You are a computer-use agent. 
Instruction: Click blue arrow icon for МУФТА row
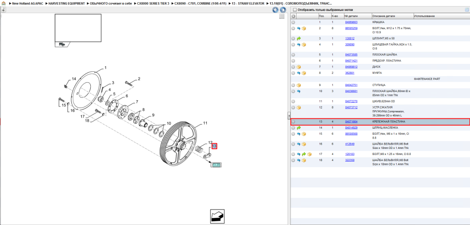coord(298,73)
